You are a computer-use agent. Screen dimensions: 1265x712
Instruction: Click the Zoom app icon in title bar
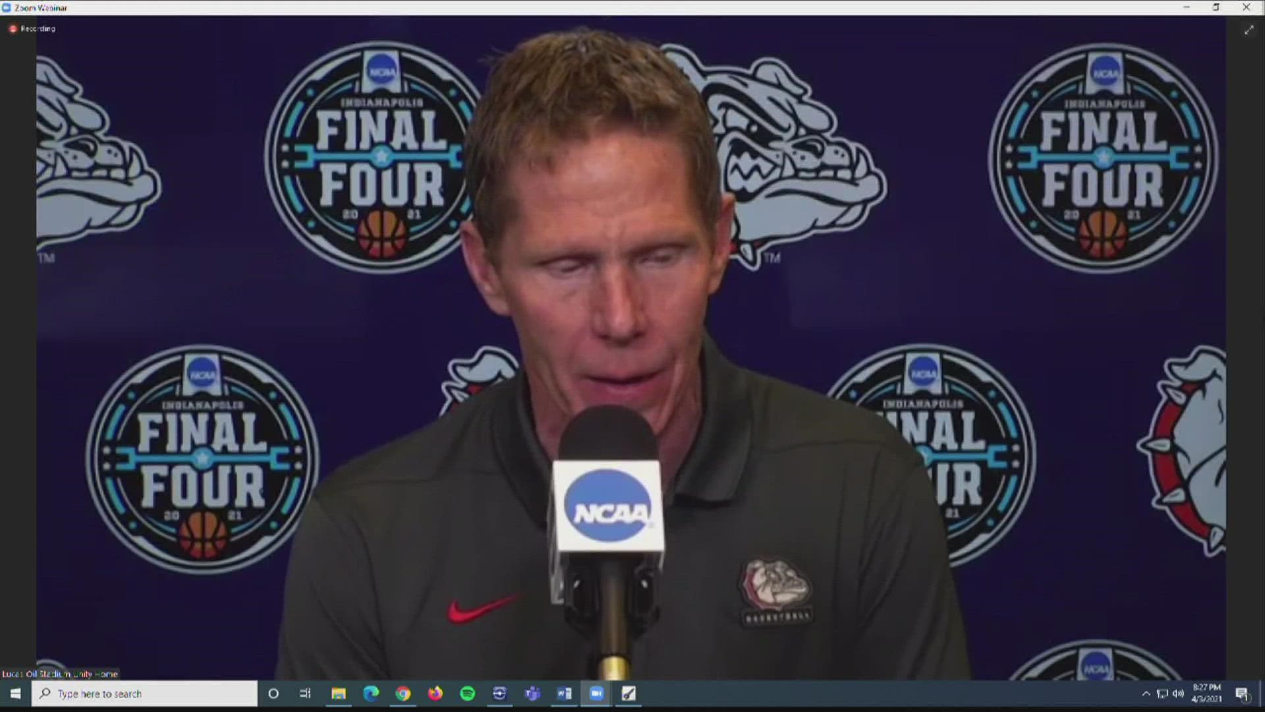click(7, 8)
